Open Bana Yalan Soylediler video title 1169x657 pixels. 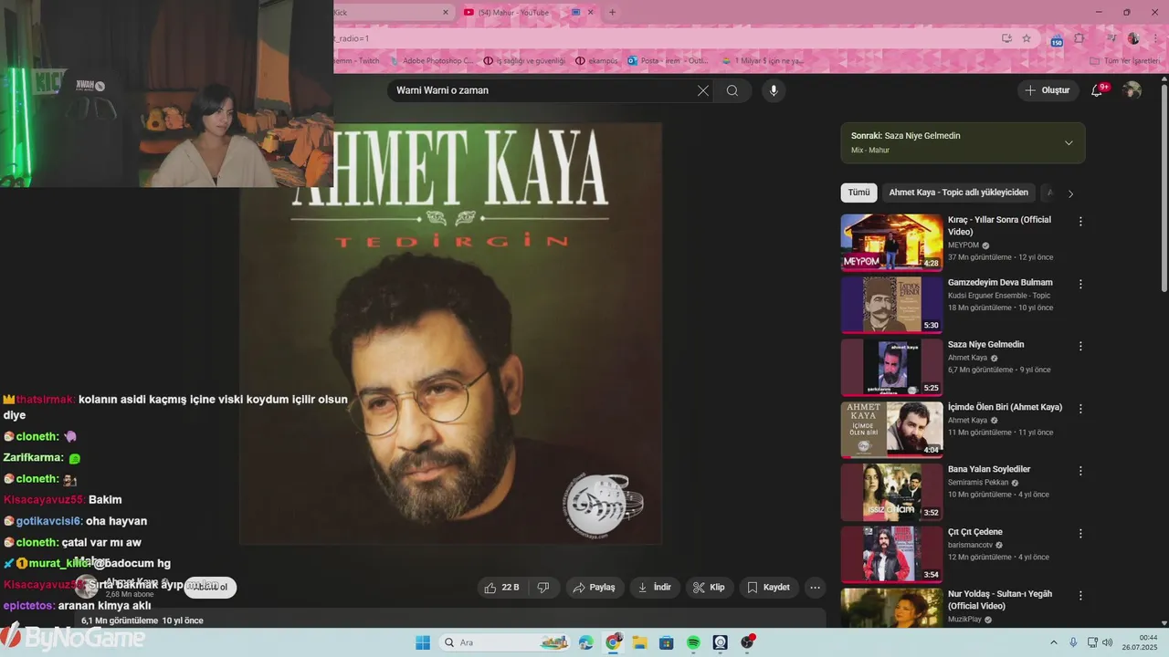[x=989, y=469]
